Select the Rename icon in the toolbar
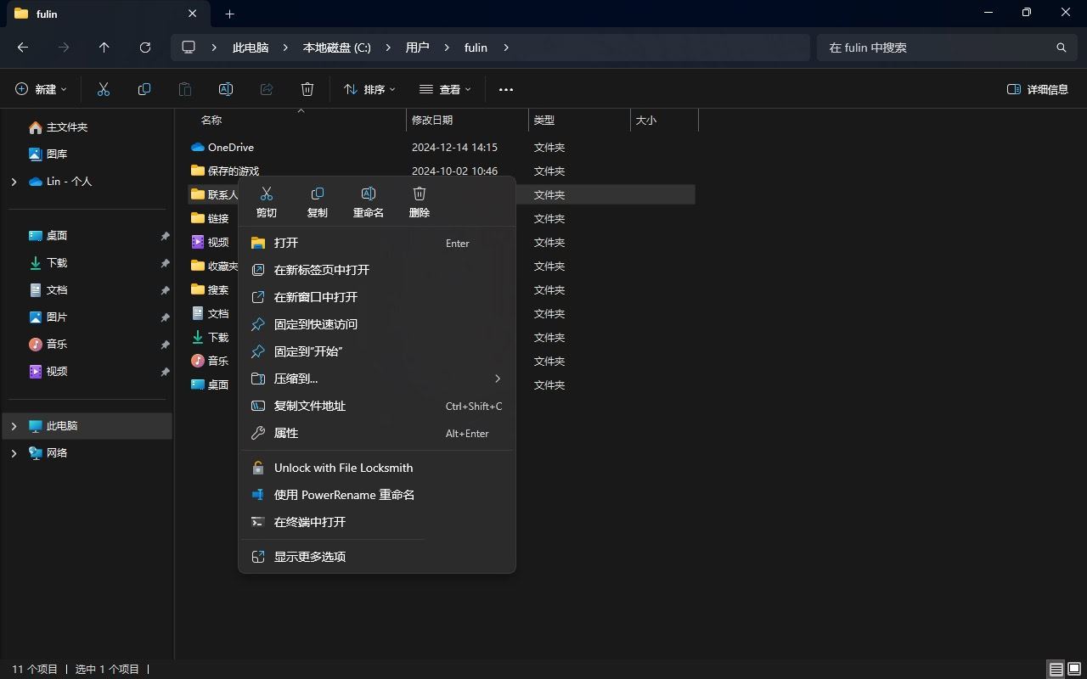This screenshot has width=1087, height=679. pos(226,89)
